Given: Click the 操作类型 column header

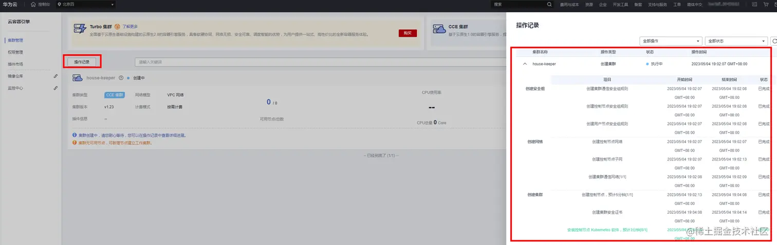Looking at the screenshot, I should point(608,52).
